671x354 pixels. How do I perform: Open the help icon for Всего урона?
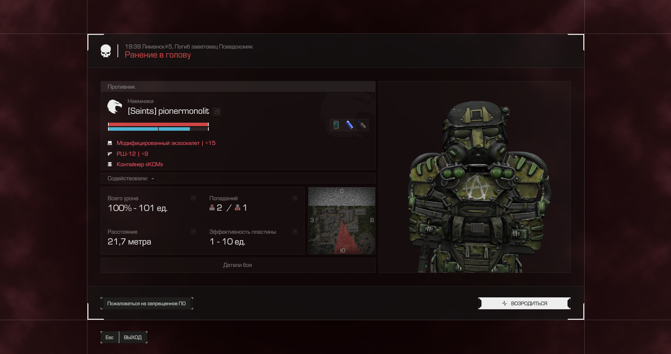click(x=193, y=198)
